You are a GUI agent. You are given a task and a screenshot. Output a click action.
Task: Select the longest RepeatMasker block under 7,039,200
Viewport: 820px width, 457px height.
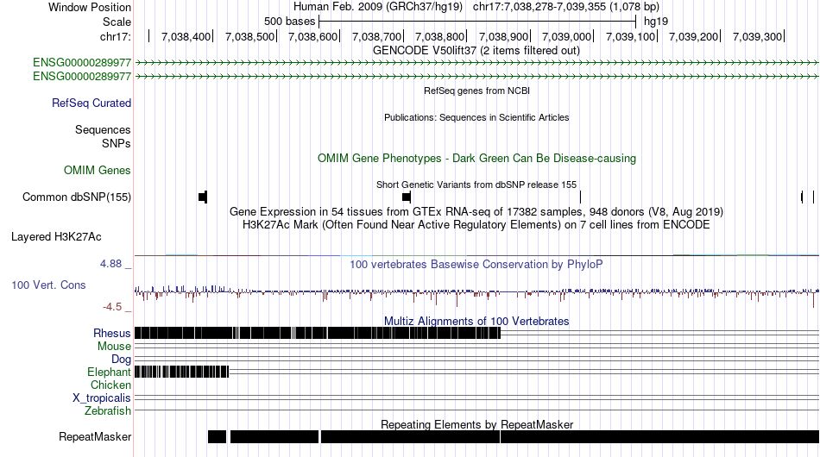pos(660,436)
